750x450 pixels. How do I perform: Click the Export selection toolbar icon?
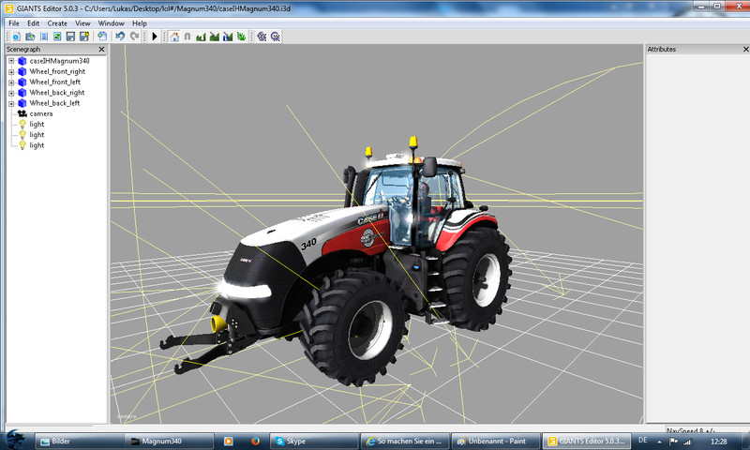tap(102, 37)
